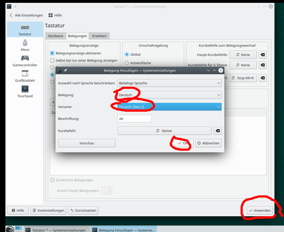Open the Belegung dropdown showing Deutsch
284x232 pixels.
(x=169, y=95)
